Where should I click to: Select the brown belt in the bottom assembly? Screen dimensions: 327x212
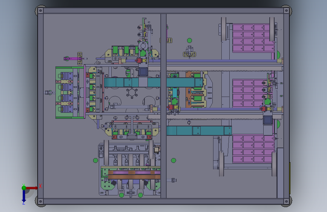[134, 177]
